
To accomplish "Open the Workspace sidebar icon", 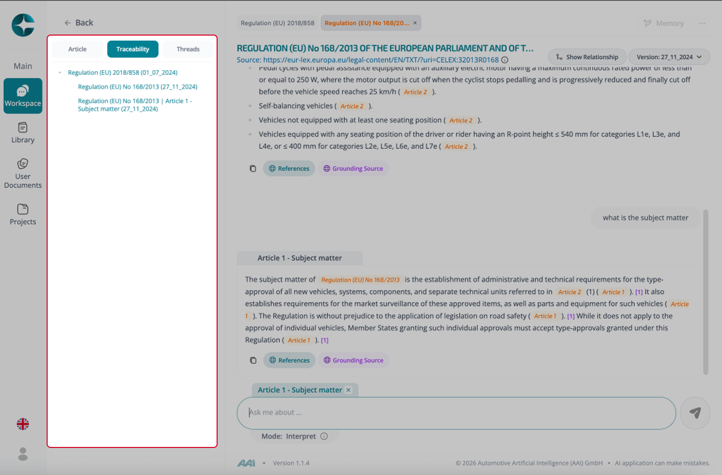I will point(23,96).
